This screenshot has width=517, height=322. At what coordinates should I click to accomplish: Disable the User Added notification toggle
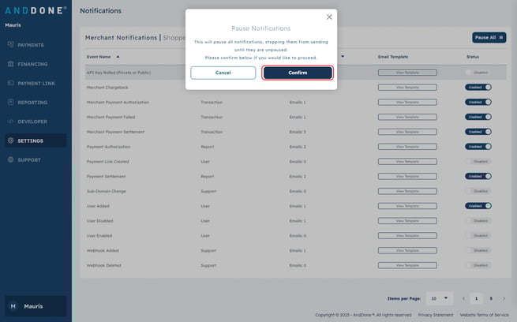478,205
